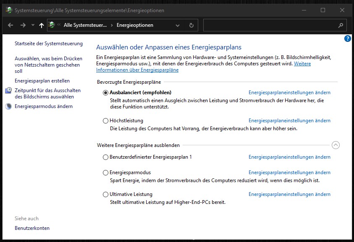Change plan settings for Ultimative Leistung
The image size is (354, 242).
pos(289,194)
